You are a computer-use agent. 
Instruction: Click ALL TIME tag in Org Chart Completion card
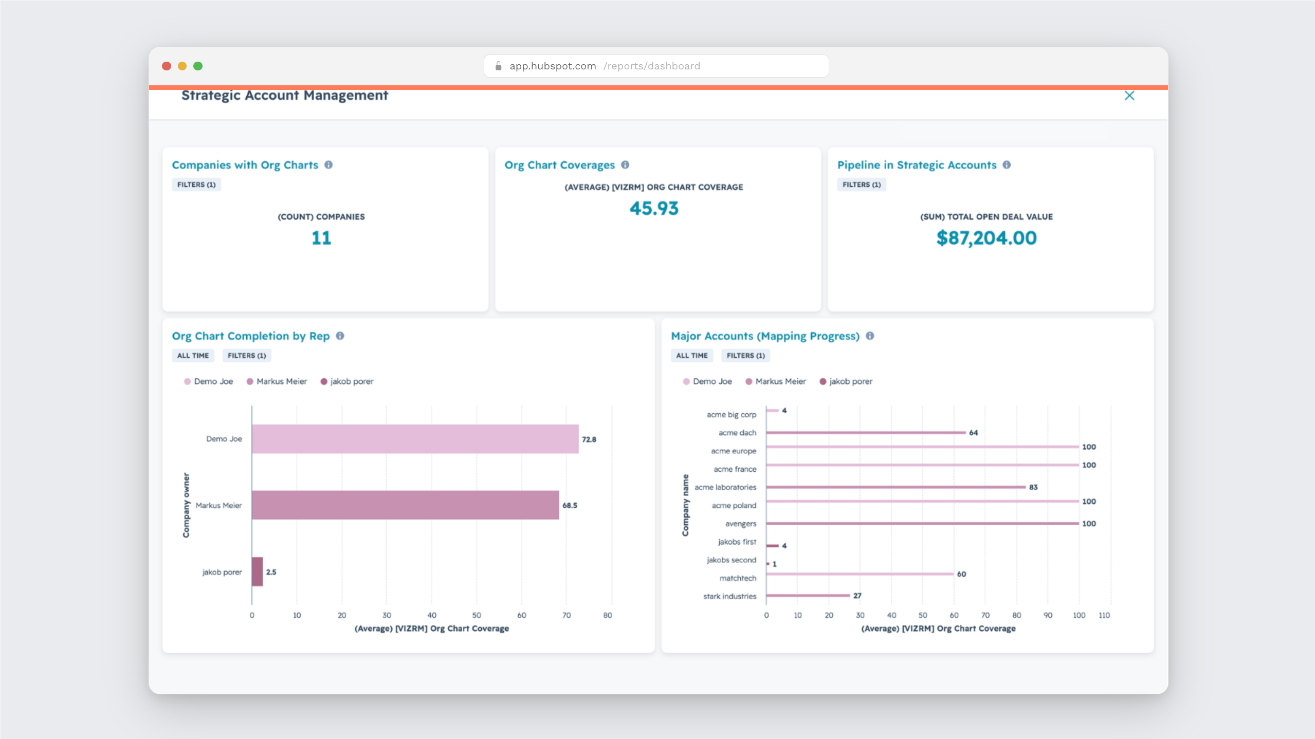[193, 356]
